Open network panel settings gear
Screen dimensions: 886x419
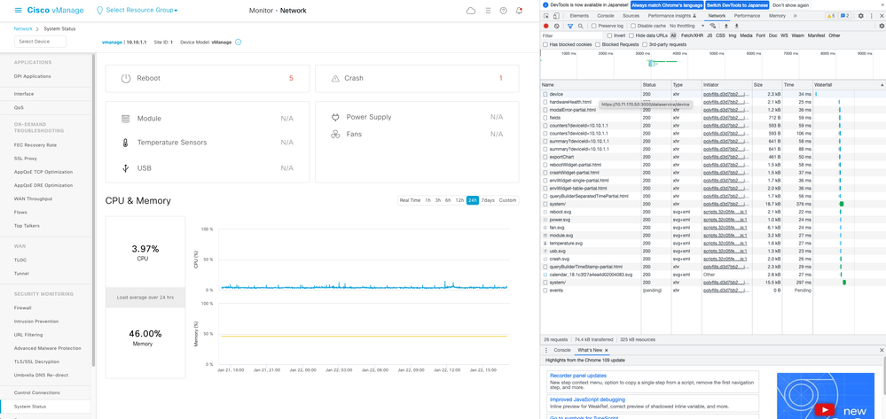tap(882, 26)
